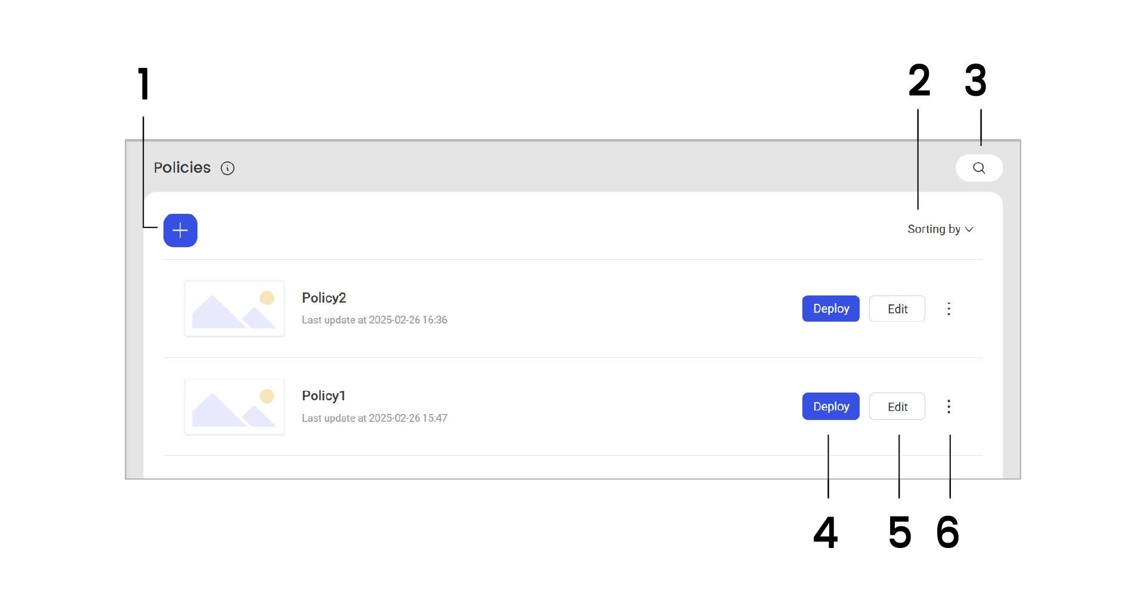Click Policy1 last update timestamp
The image size is (1146, 607).
(374, 418)
